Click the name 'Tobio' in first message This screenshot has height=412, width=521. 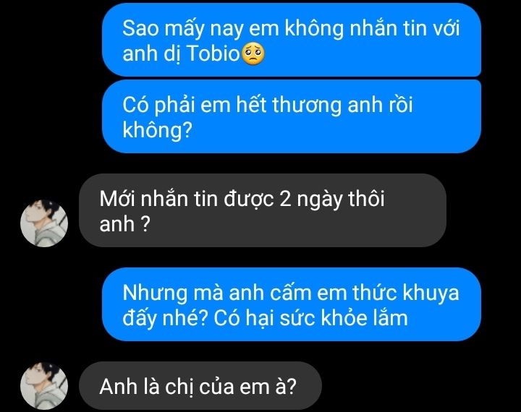pos(213,53)
